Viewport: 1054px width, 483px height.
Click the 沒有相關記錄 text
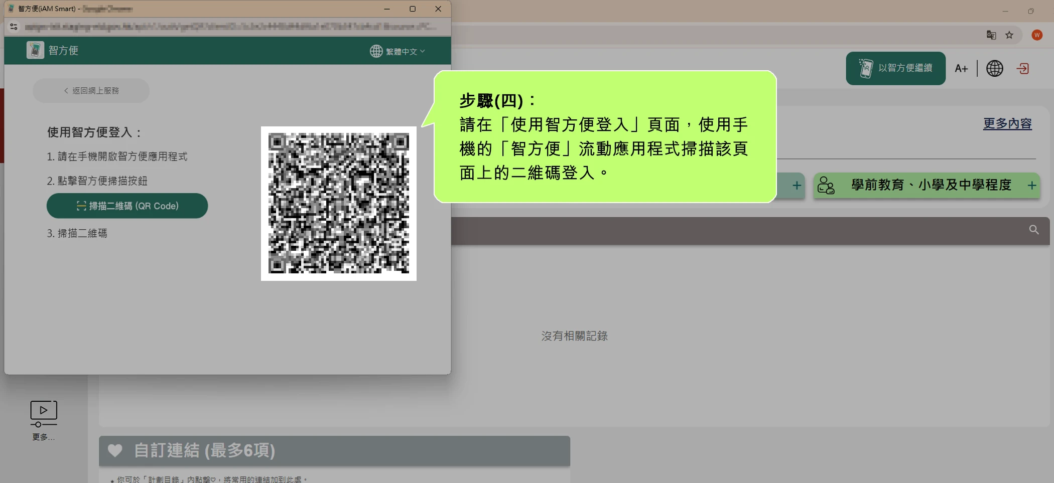(x=574, y=336)
